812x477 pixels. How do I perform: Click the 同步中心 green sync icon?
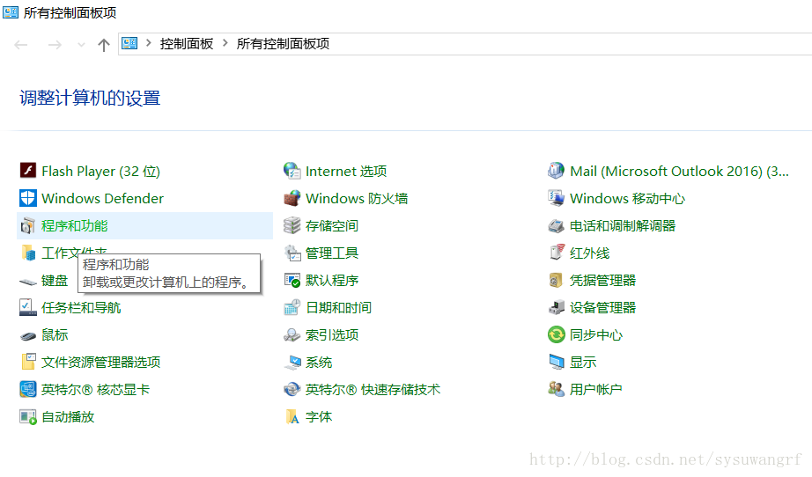point(557,334)
